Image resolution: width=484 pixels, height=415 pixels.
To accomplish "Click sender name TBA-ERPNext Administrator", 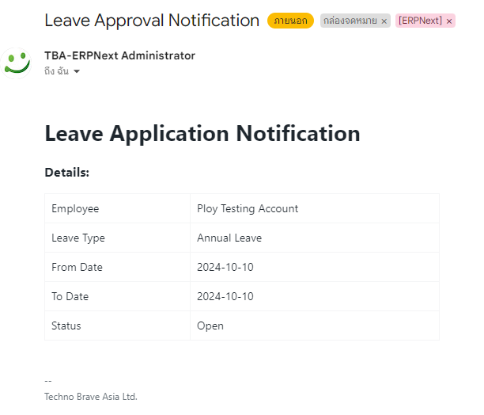I will point(119,55).
